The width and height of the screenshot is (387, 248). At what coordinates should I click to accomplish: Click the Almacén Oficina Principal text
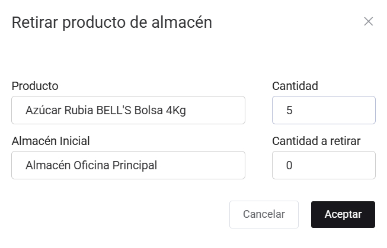(91, 165)
